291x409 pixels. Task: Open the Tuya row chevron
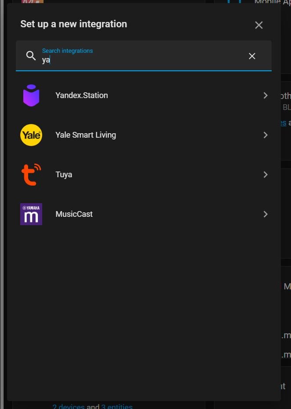(x=266, y=175)
